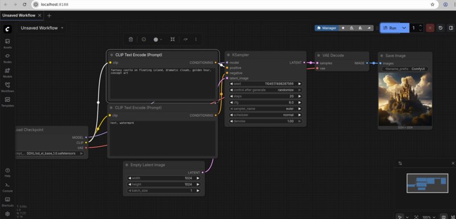Click the positive prompt fantasy castle text box
Screen dimensions: 456x219
[162, 84]
